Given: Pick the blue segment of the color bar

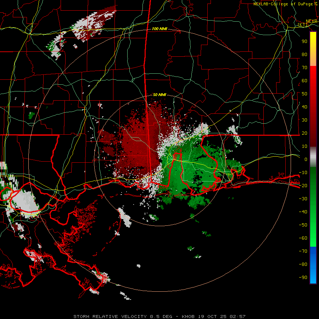Looking at the screenshot, I should 313,265.
